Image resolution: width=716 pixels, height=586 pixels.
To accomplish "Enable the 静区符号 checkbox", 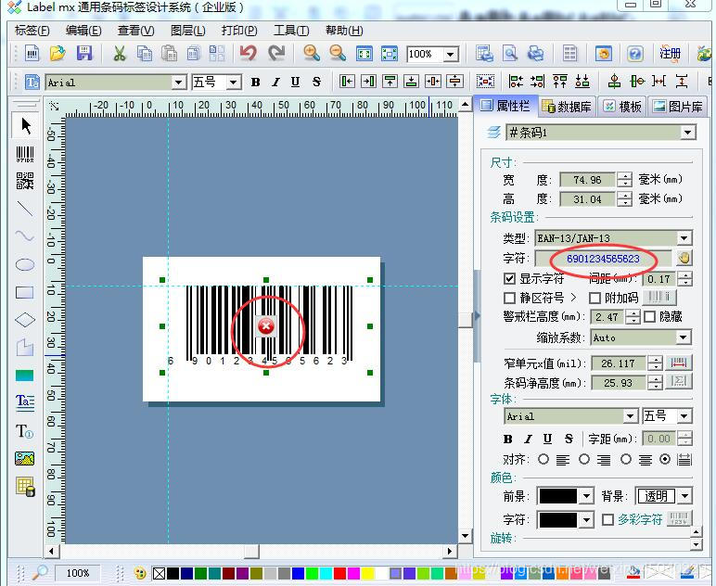I will [509, 298].
